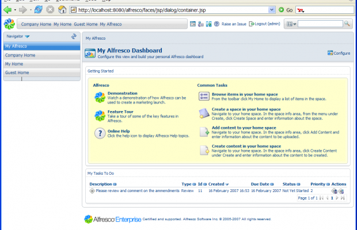Open the Demonstration icon in Getting Started
The width and height of the screenshot is (357, 230).
click(100, 97)
